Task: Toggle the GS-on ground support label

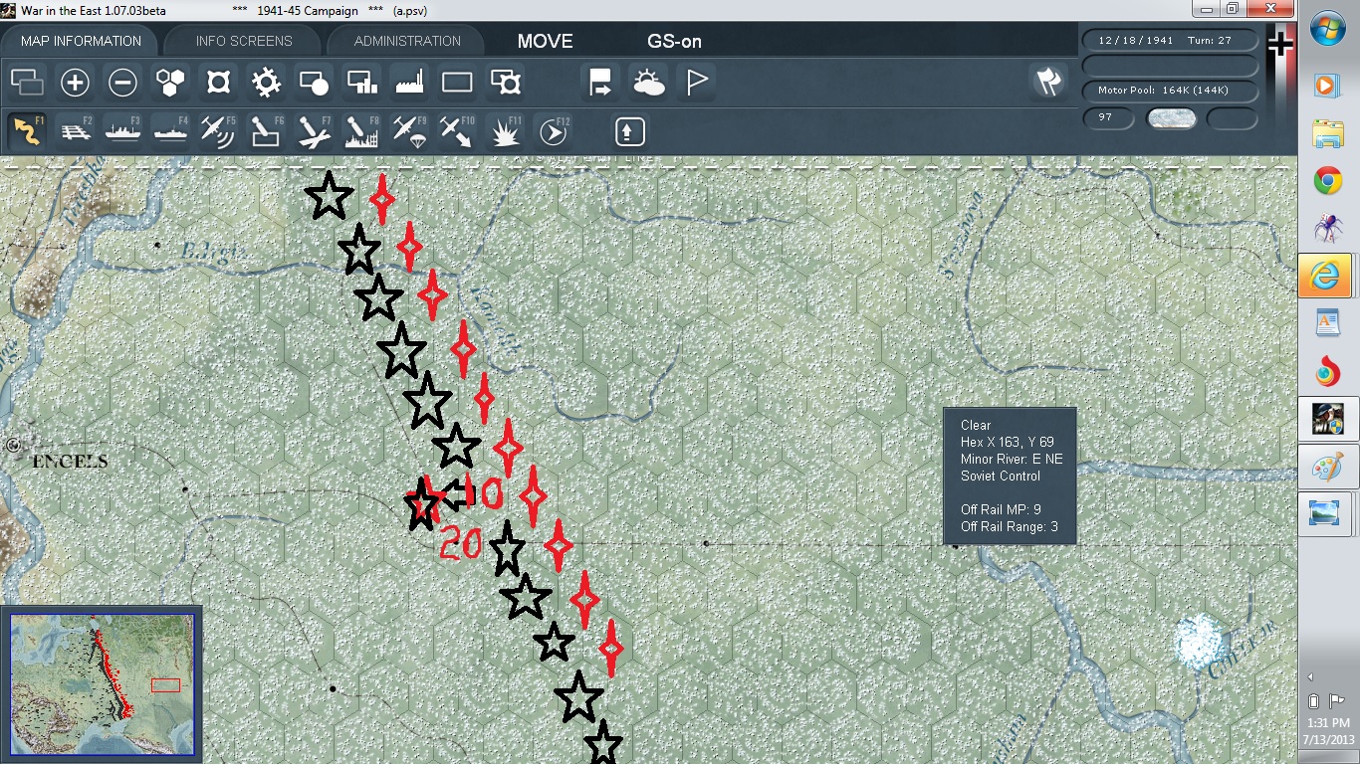Action: click(674, 42)
